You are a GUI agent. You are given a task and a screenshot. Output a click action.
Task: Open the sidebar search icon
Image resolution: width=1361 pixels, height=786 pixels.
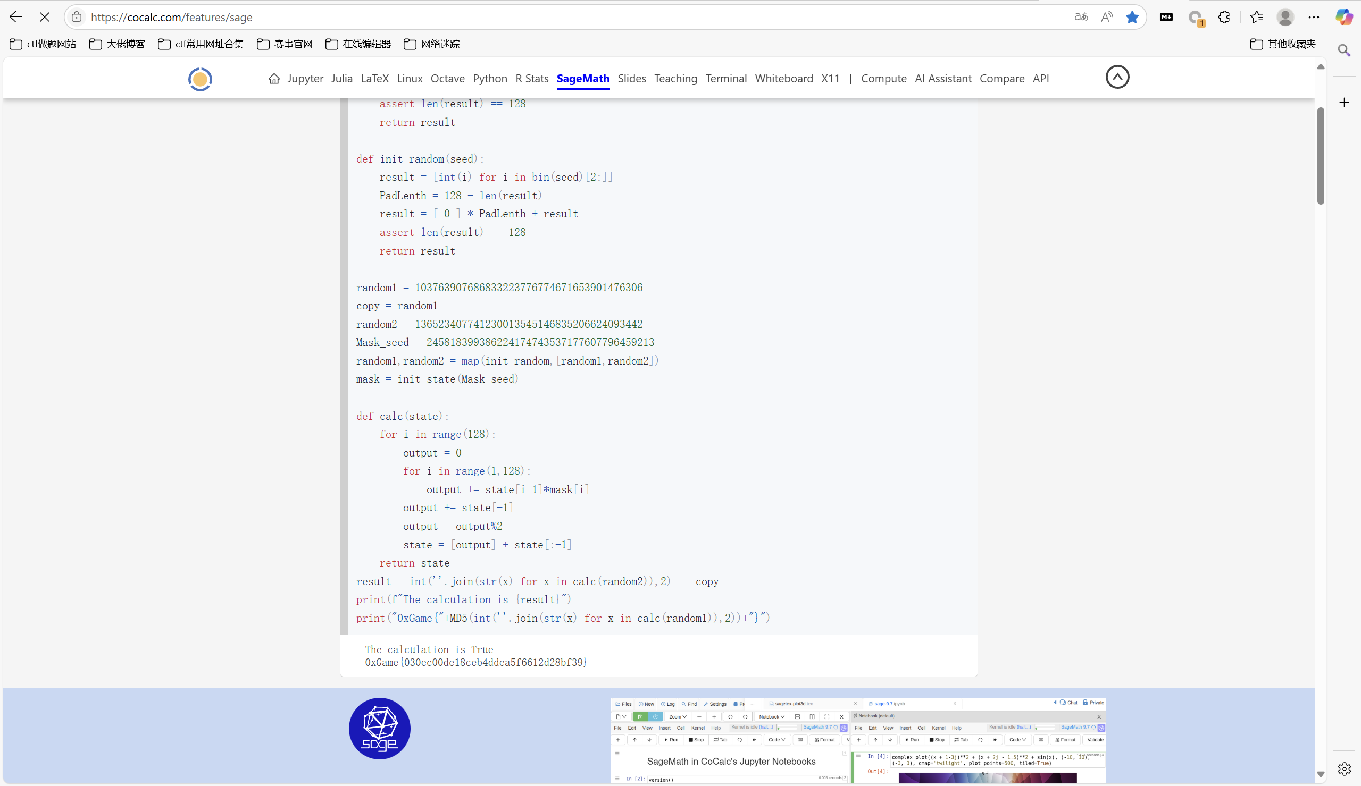(x=1344, y=50)
